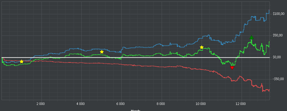This screenshot has height=111, width=287.
Task: Click the blue line's endpoint above $100,00
Action: tap(269, 10)
